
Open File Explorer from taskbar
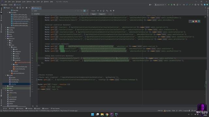click(102, 114)
